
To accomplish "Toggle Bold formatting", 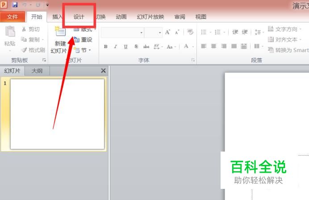I will point(106,47).
